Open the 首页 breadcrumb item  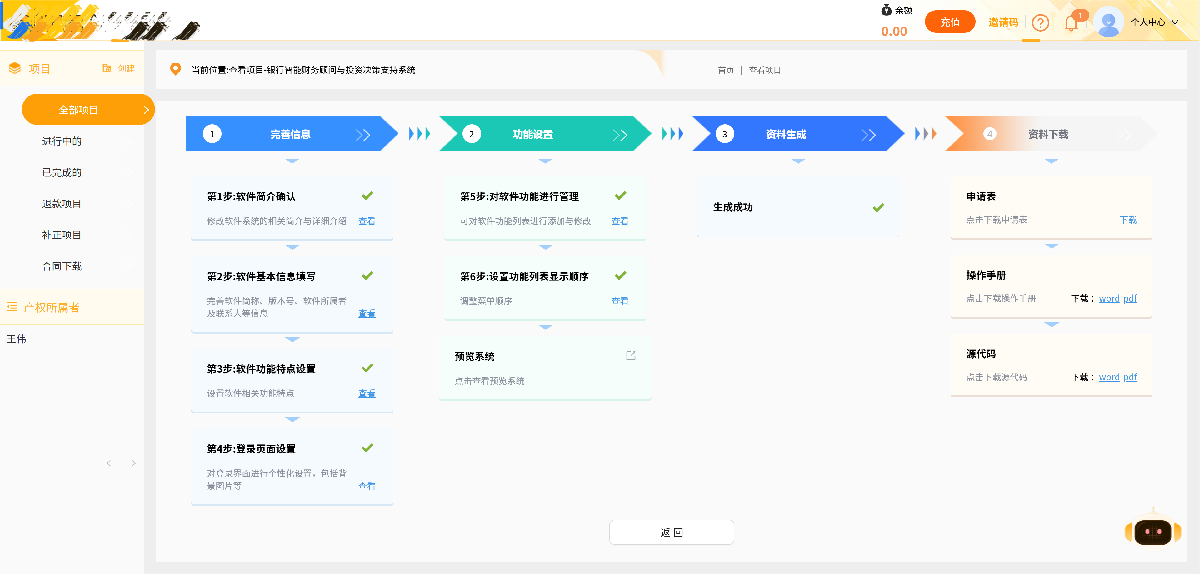coord(725,70)
